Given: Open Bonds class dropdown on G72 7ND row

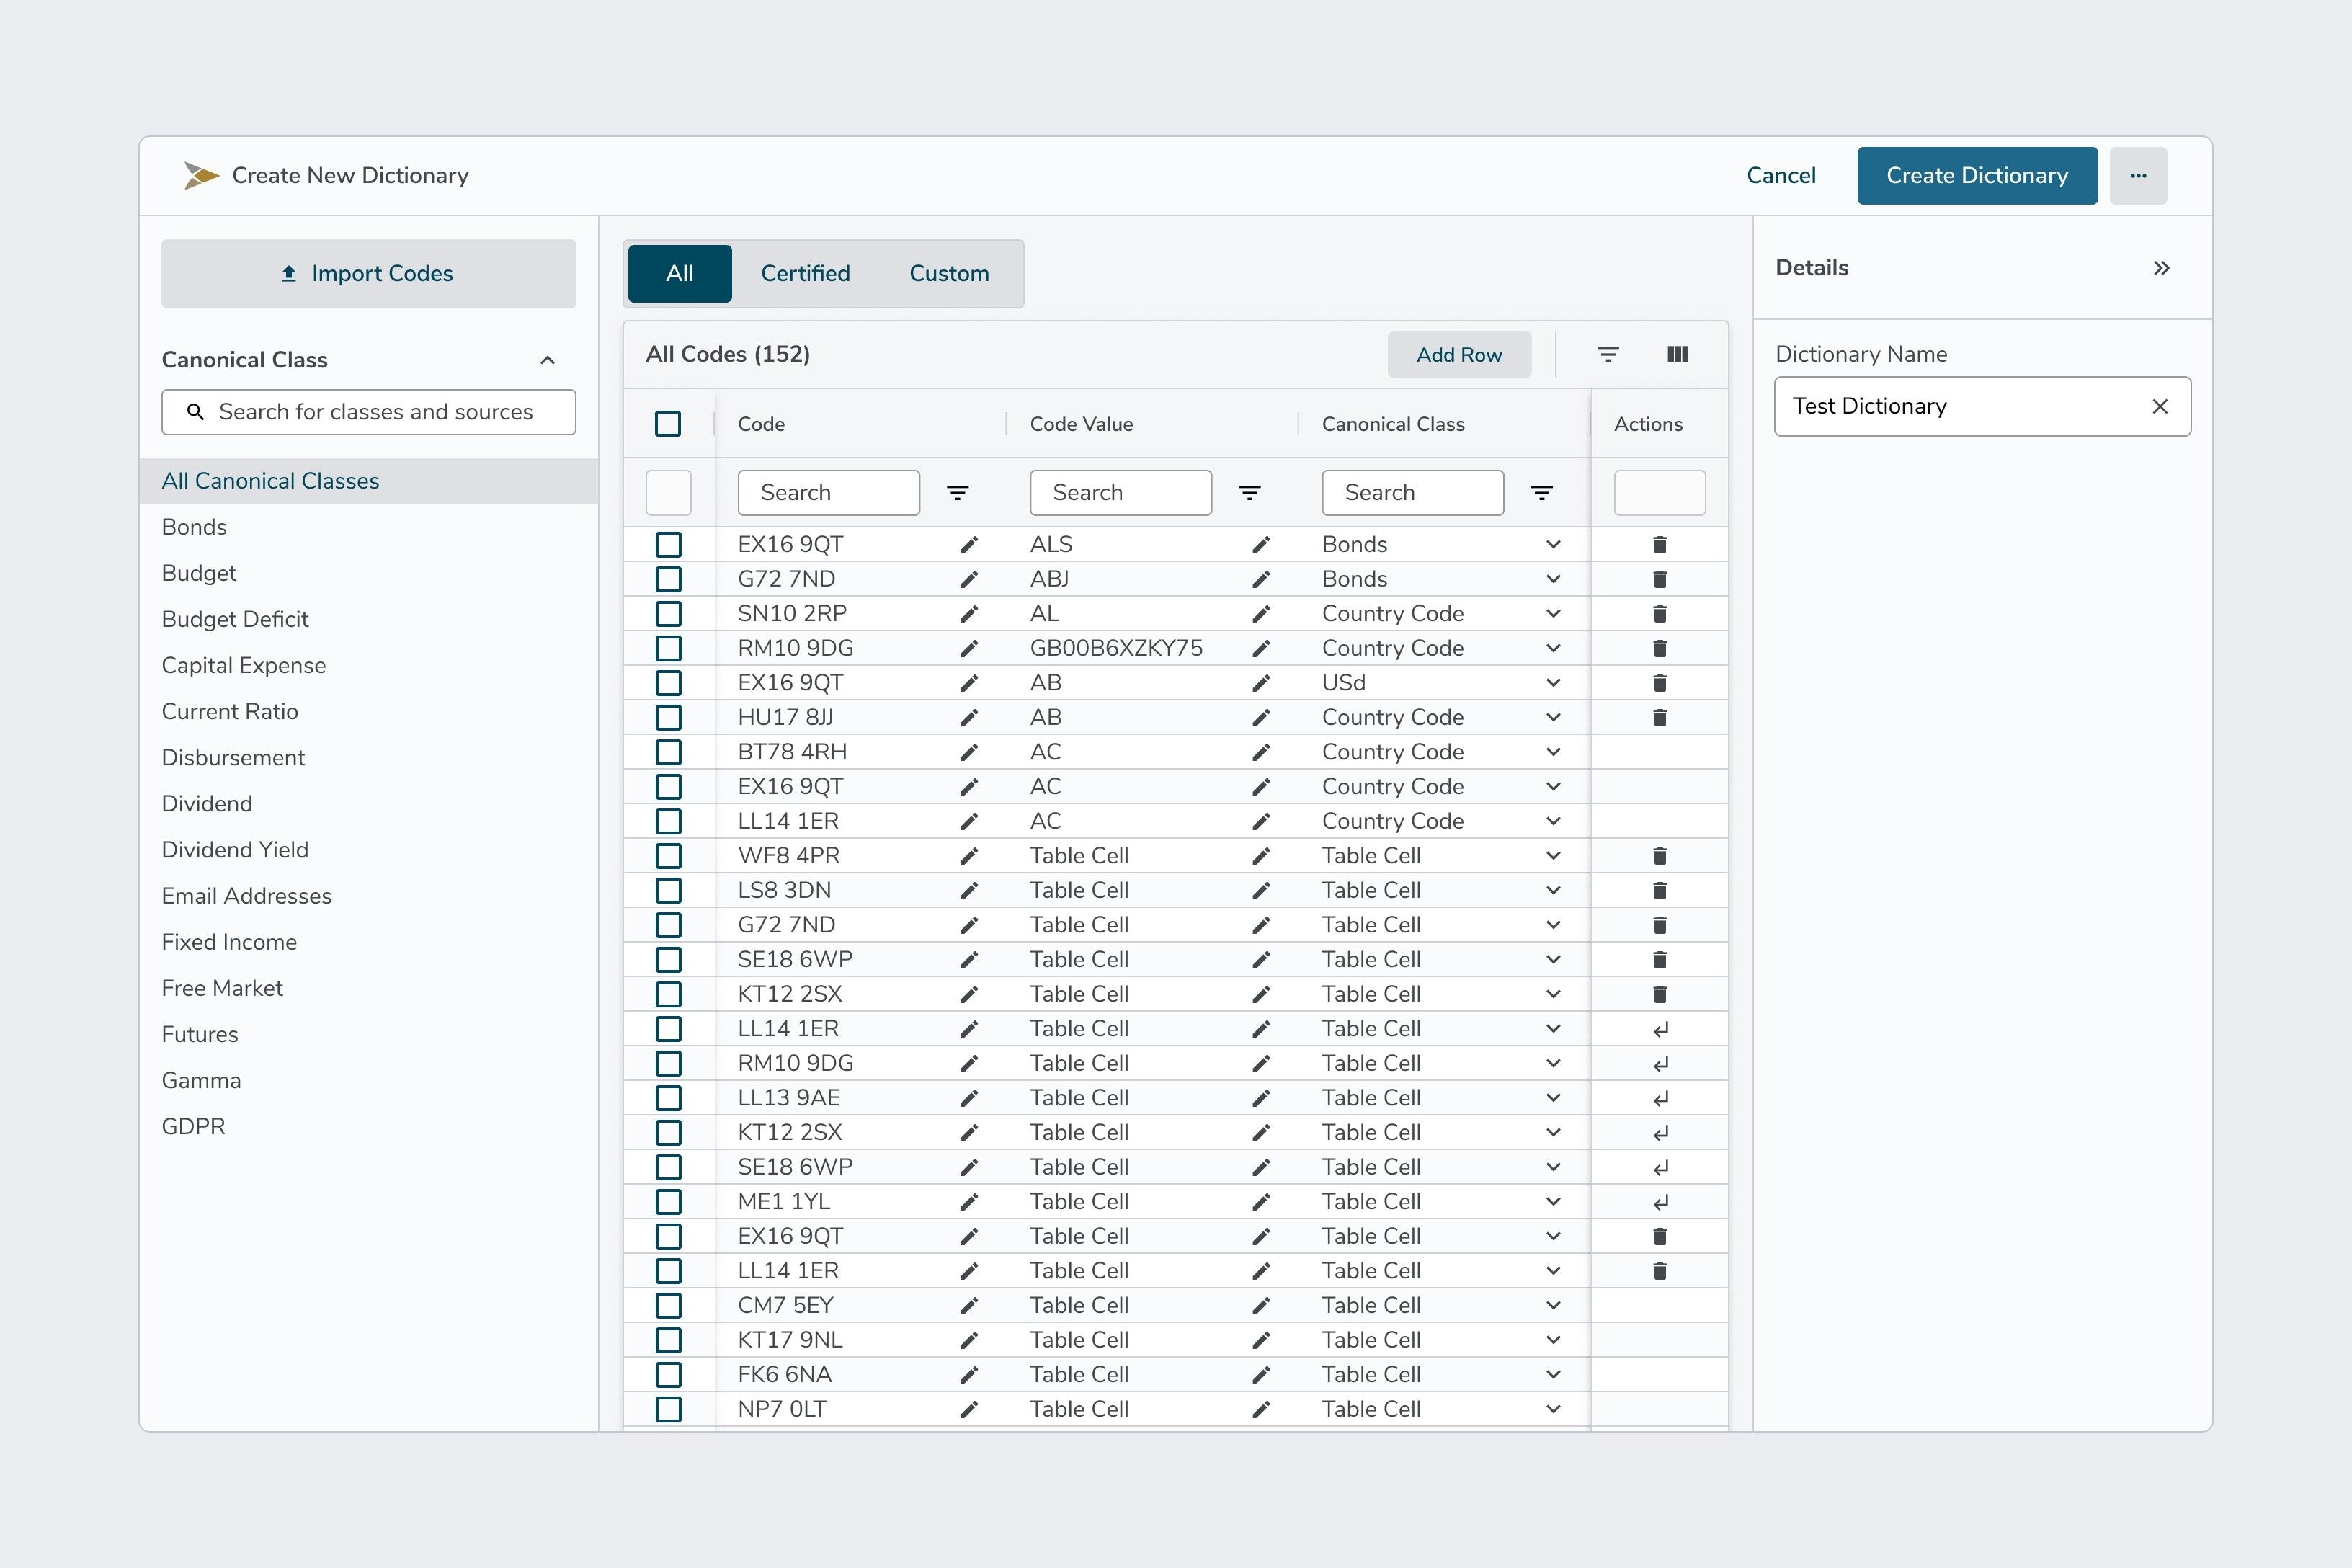Looking at the screenshot, I should pos(1552,579).
